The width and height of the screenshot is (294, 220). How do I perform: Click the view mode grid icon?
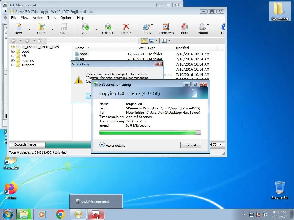point(152,41)
